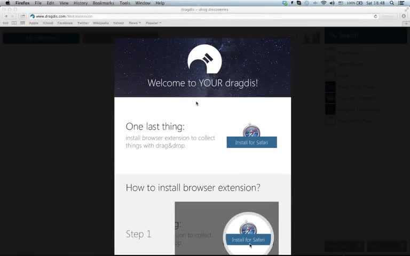Open the Twitter bookmark
The height and width of the screenshot is (256, 410).
[83, 23]
